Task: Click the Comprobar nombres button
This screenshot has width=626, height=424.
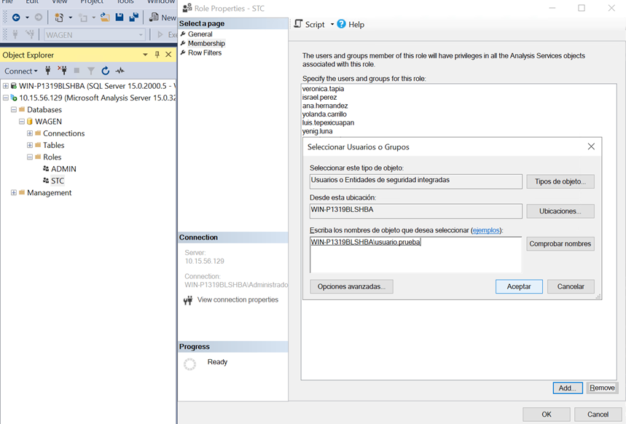Action: click(560, 244)
